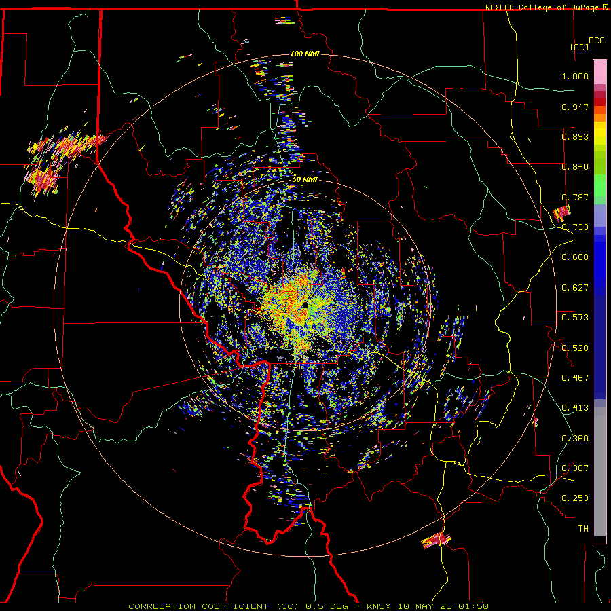This screenshot has height=611, width=611.
Task: Click the NEXLAB-College of DuPage watermark text
Action: 546,7
